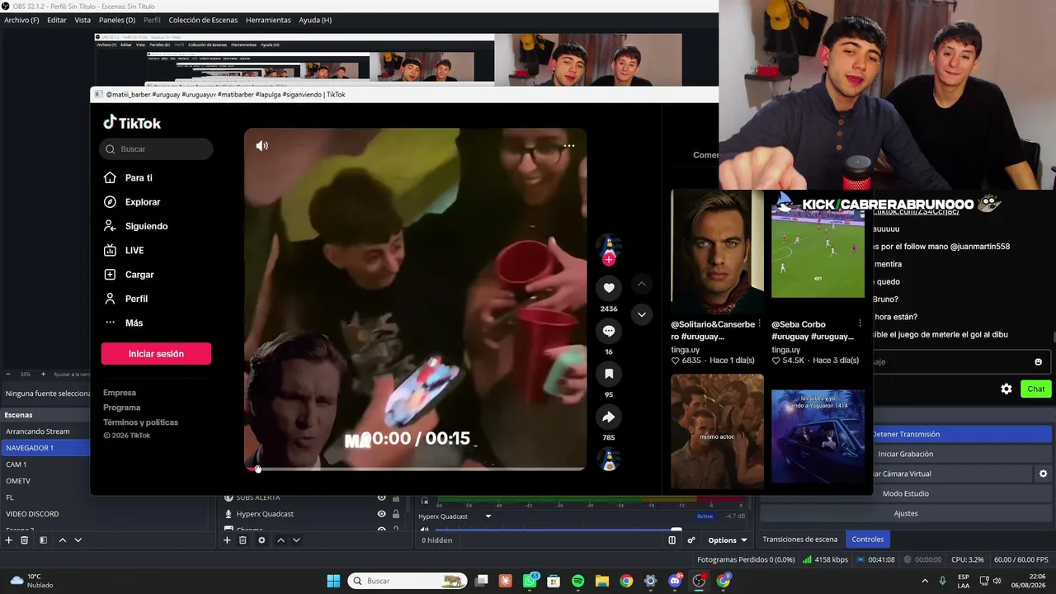Open the Windows Start menu
Viewport: 1056px width, 594px height.
pos(333,581)
